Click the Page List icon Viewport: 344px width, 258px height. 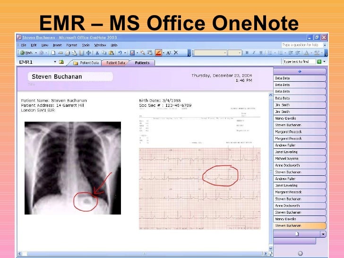[x=82, y=52]
